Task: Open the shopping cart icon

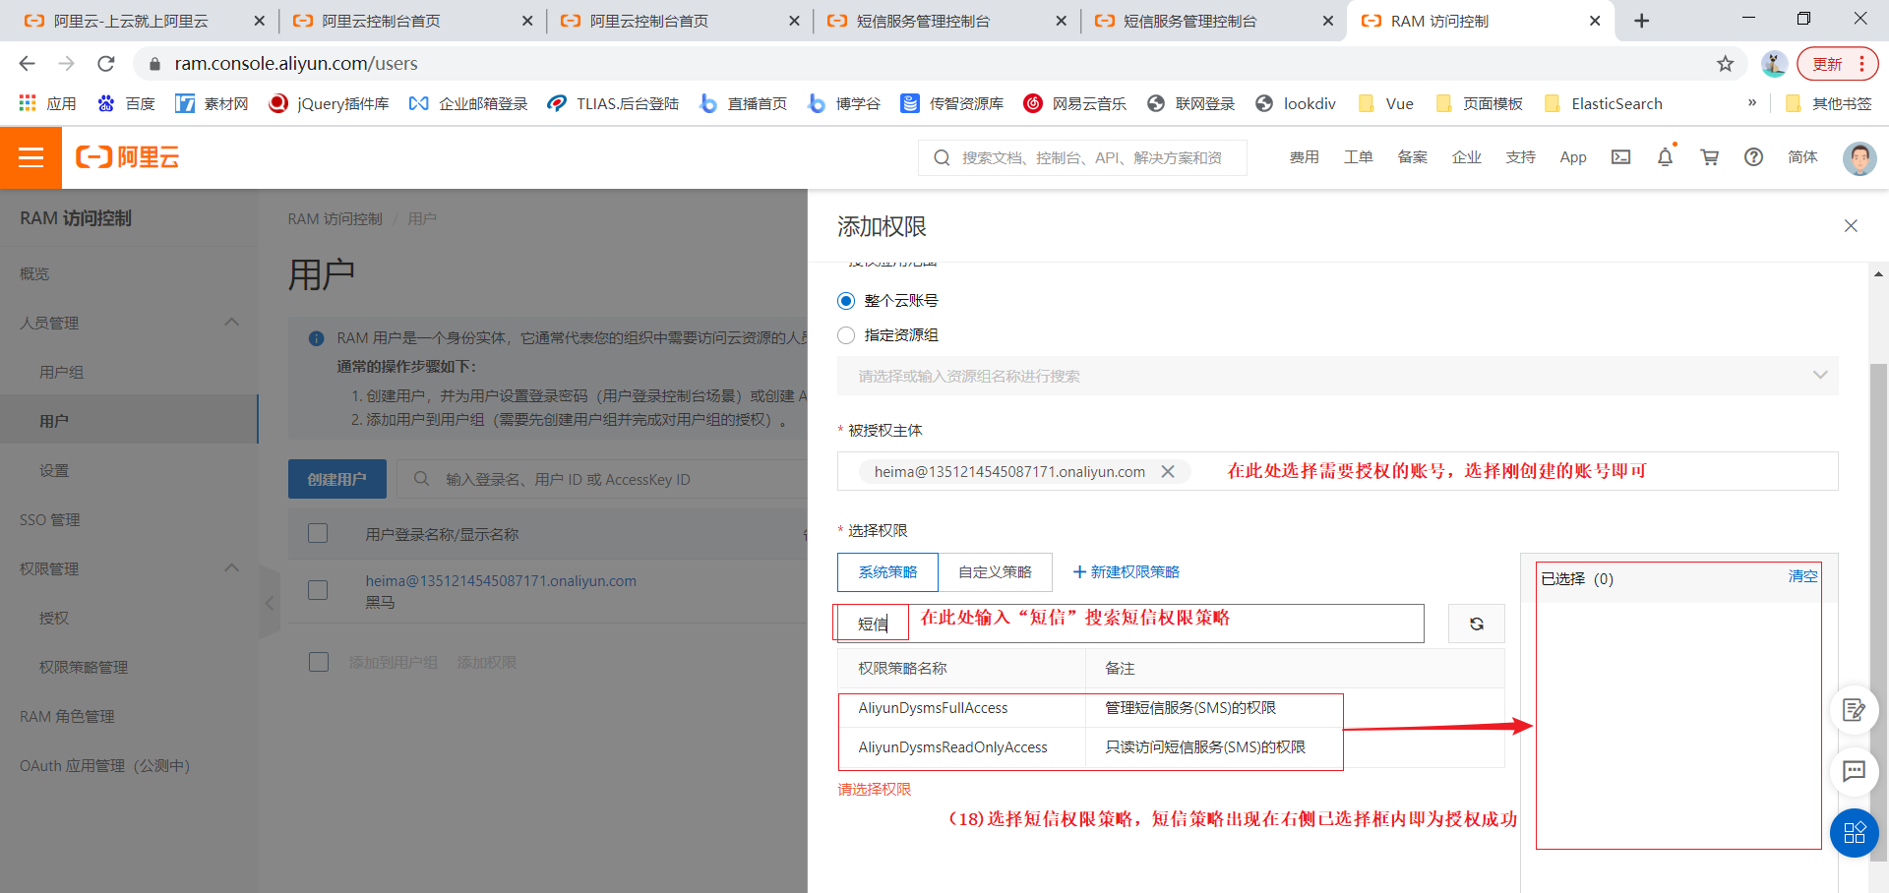Action: point(1710,157)
